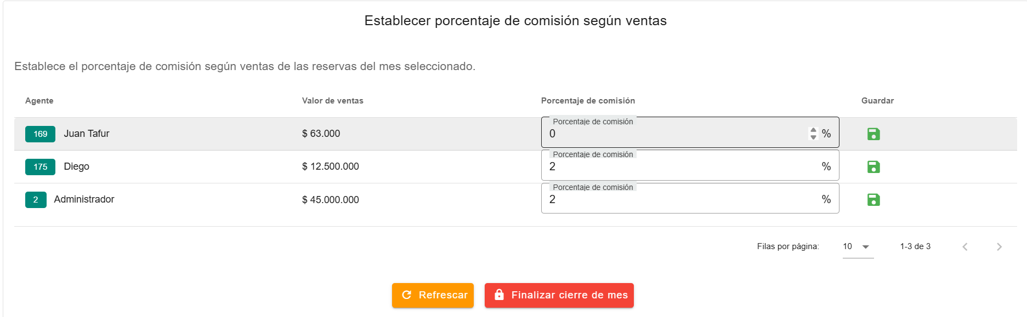Save commission for Diego
Image resolution: width=1027 pixels, height=317 pixels.
coord(873,167)
